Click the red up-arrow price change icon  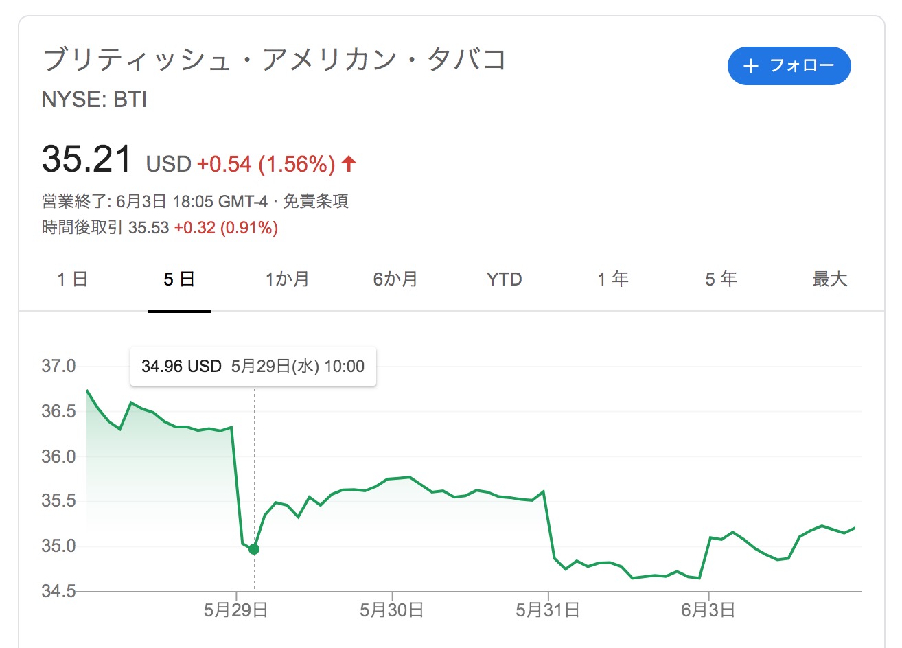pyautogui.click(x=349, y=163)
